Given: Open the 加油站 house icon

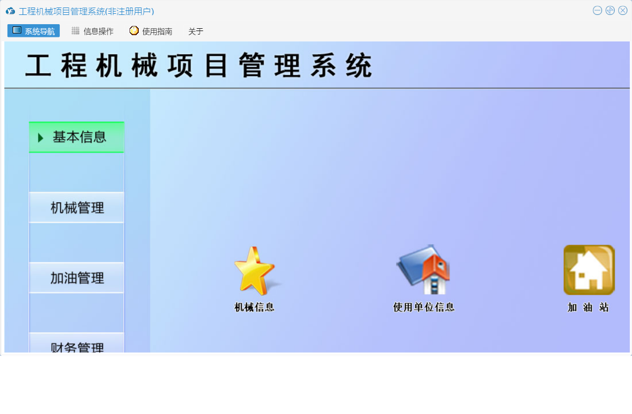Looking at the screenshot, I should (589, 269).
